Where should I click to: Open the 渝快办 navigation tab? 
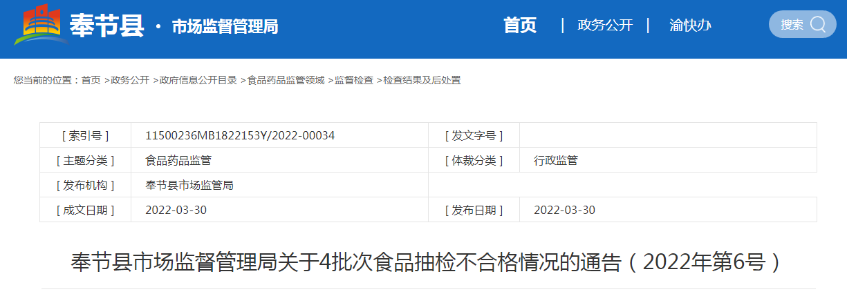tap(690, 25)
